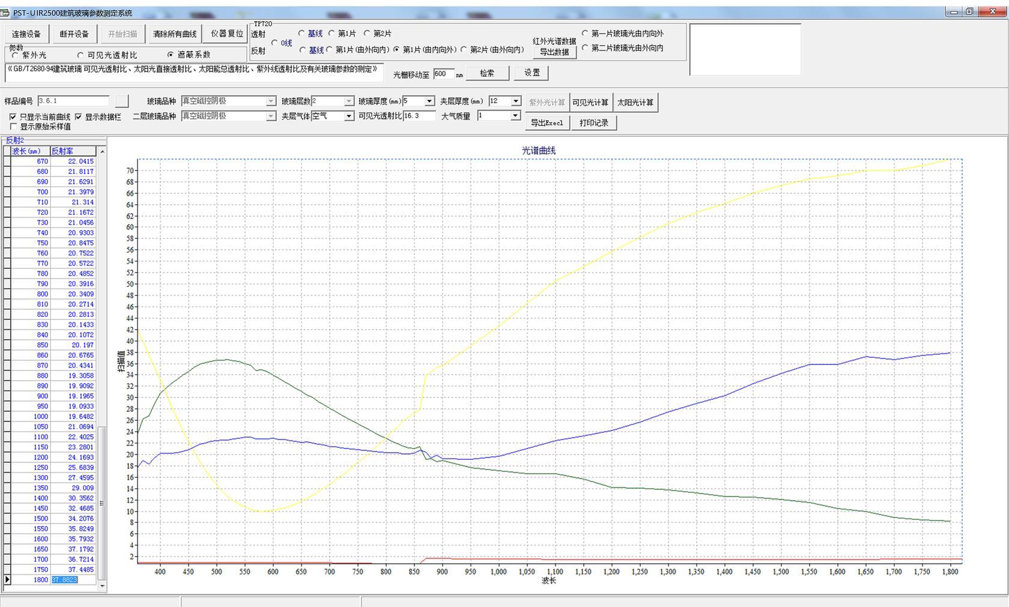The width and height of the screenshot is (1009, 607).
Task: Click the 导出Execl export button
Action: 547,123
